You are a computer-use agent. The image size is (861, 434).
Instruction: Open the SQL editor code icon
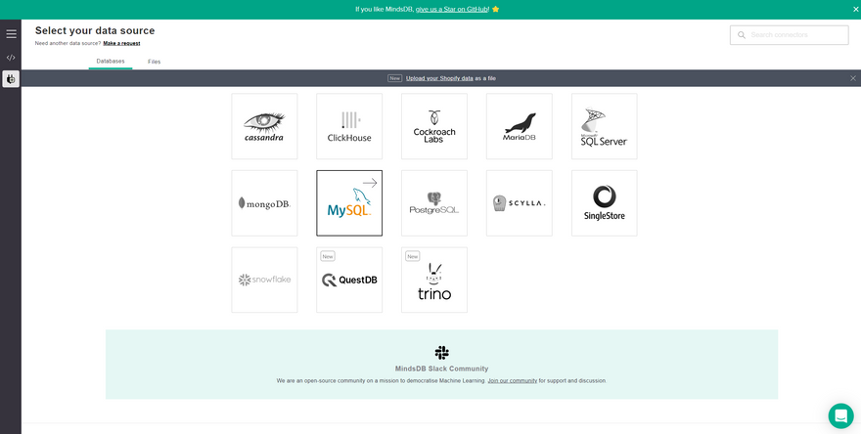click(11, 58)
